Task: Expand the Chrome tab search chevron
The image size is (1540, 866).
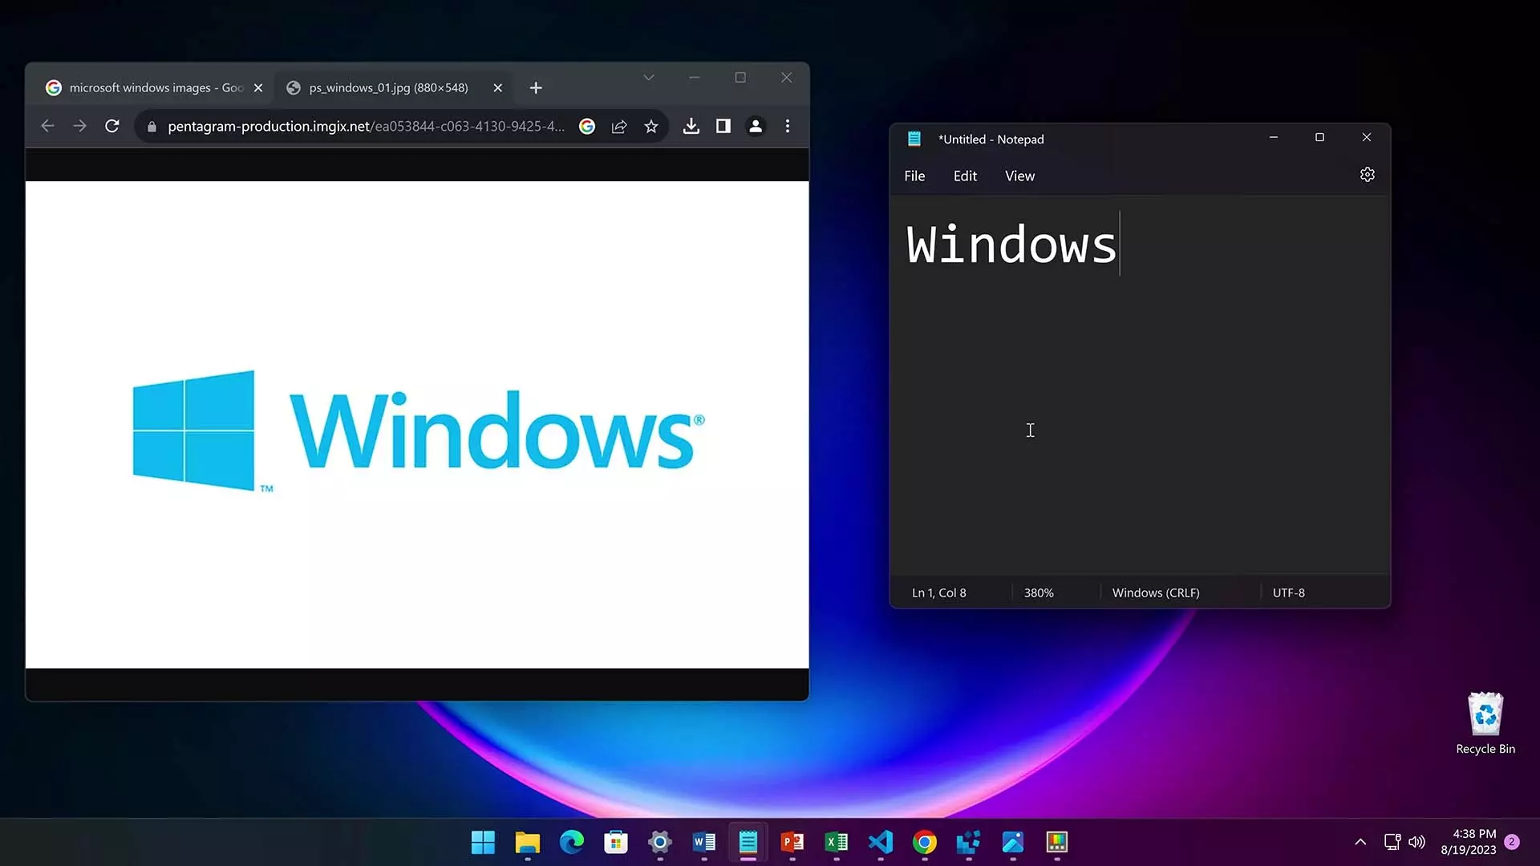Action: 649,78
